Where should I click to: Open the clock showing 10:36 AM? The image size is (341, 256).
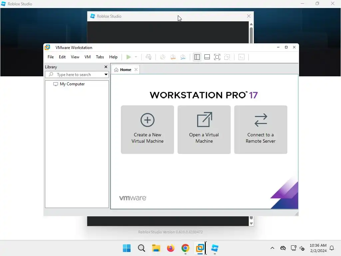(x=318, y=248)
